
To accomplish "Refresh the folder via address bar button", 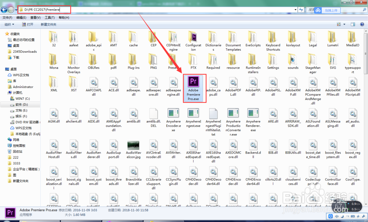I will tap(301, 10).
